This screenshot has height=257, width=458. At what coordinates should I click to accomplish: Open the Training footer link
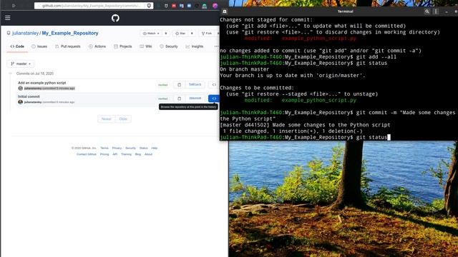tap(126, 154)
